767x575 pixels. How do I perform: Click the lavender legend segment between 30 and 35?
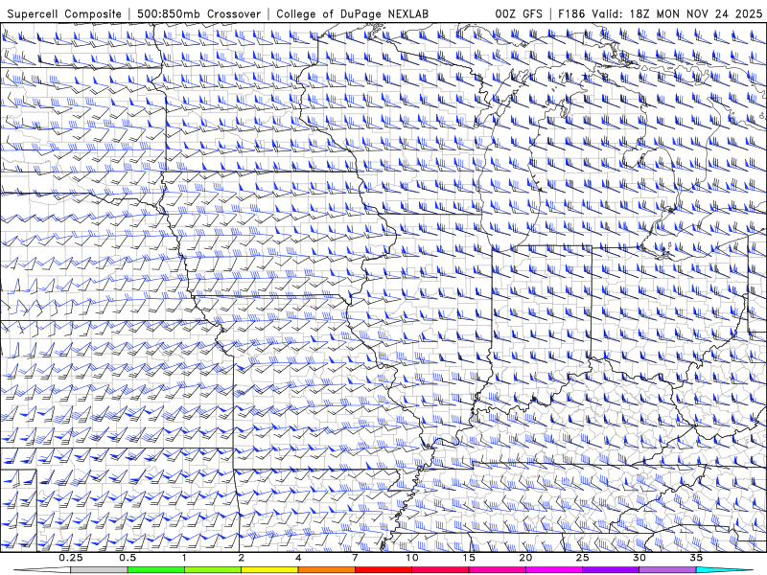[667, 570]
